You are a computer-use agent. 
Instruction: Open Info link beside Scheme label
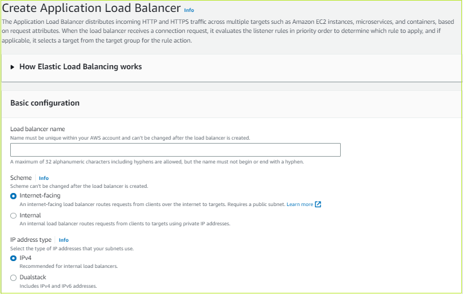coord(44,178)
